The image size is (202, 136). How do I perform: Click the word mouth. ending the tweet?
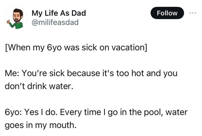pyautogui.click(x=63, y=125)
